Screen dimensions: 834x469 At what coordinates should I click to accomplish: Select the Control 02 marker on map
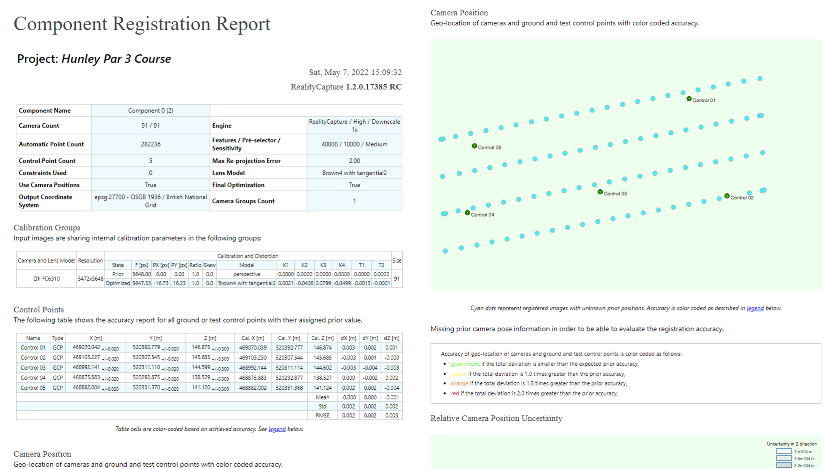tap(727, 196)
